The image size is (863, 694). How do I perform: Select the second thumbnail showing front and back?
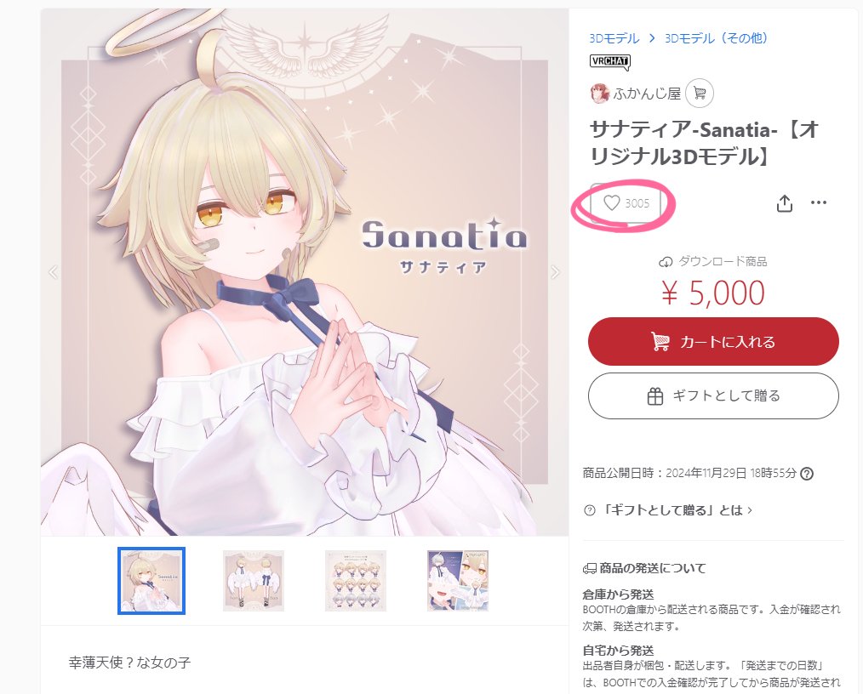pyautogui.click(x=253, y=581)
